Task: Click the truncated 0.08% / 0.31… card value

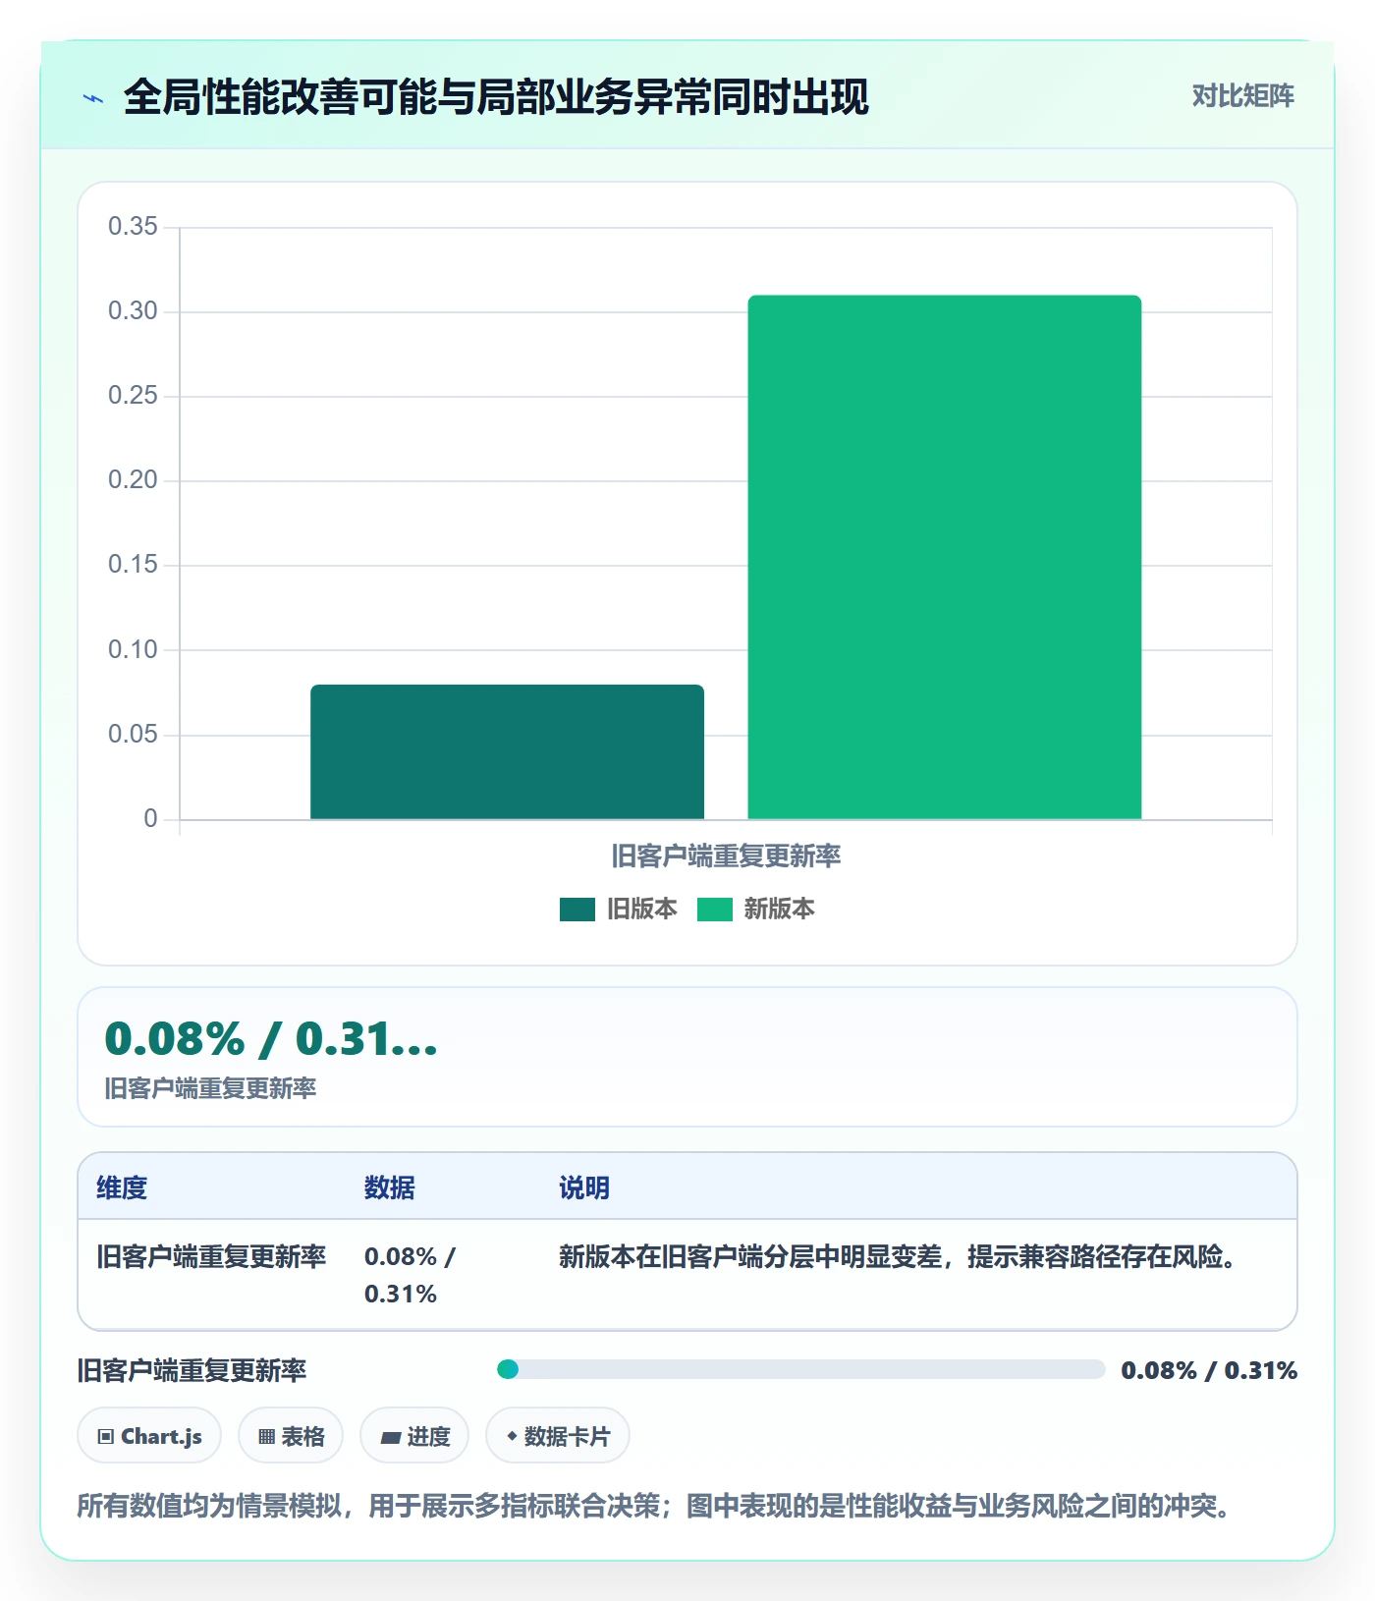Action: (271, 1038)
